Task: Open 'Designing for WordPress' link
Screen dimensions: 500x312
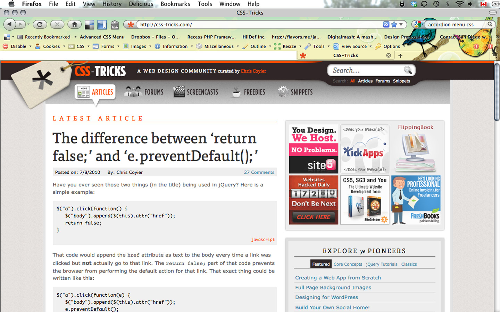Action: pos(326,297)
